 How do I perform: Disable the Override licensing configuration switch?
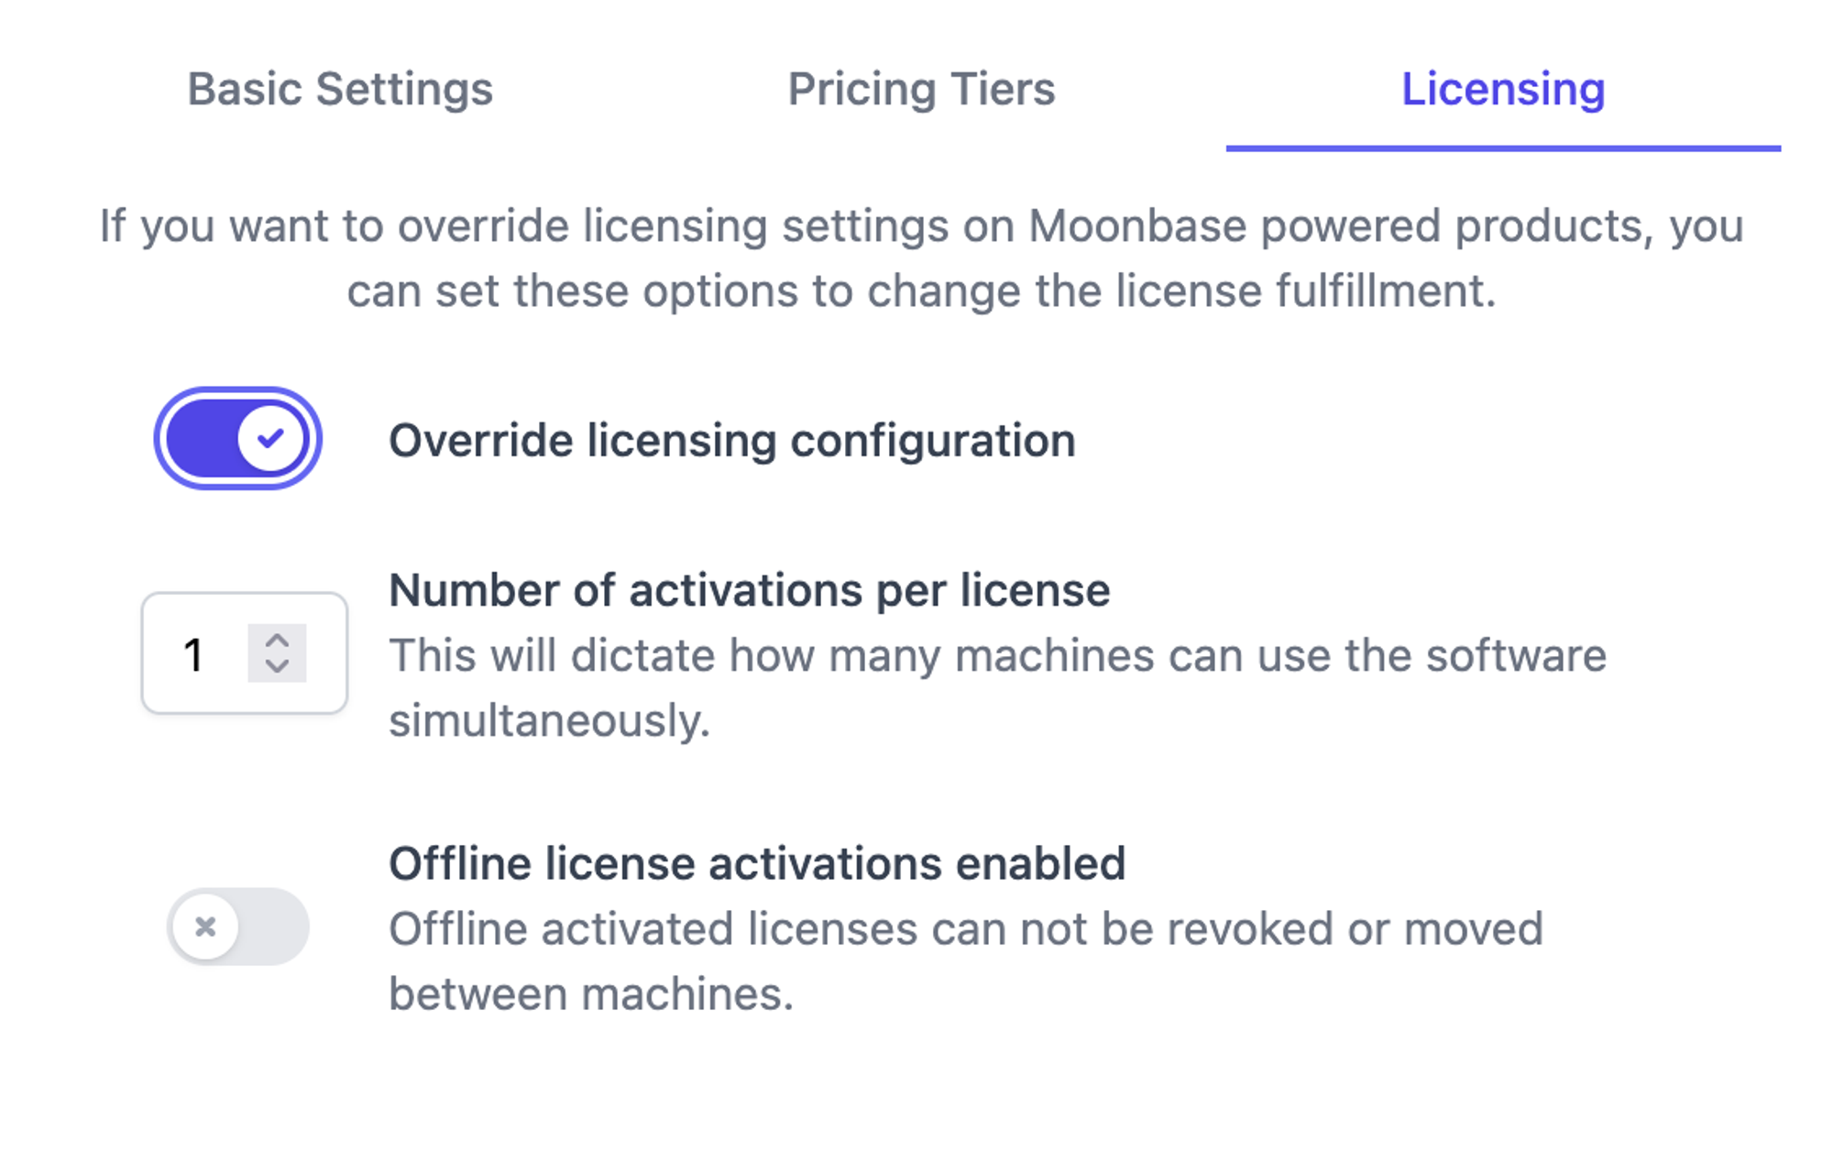coord(238,439)
